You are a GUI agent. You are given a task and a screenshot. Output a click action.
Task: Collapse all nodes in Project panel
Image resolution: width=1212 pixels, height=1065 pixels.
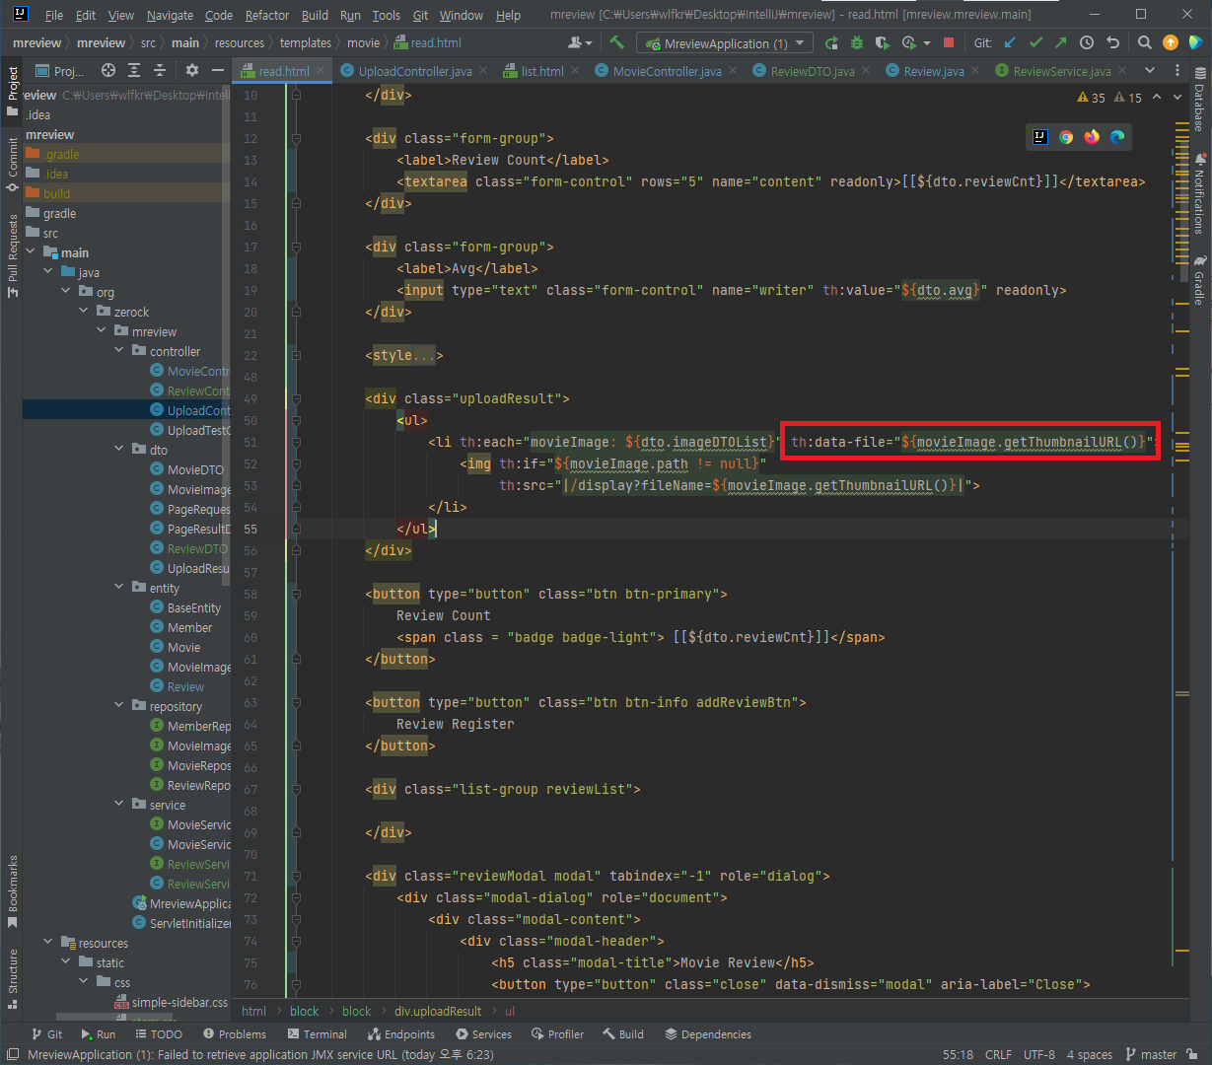coord(160,71)
